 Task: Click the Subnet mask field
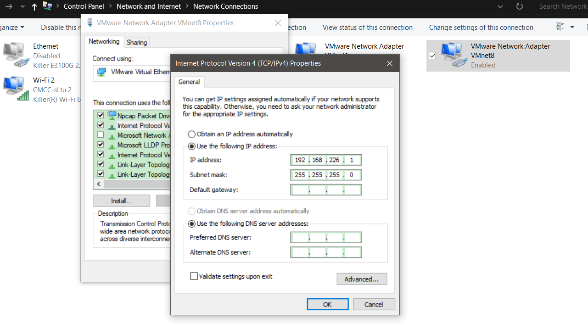326,175
